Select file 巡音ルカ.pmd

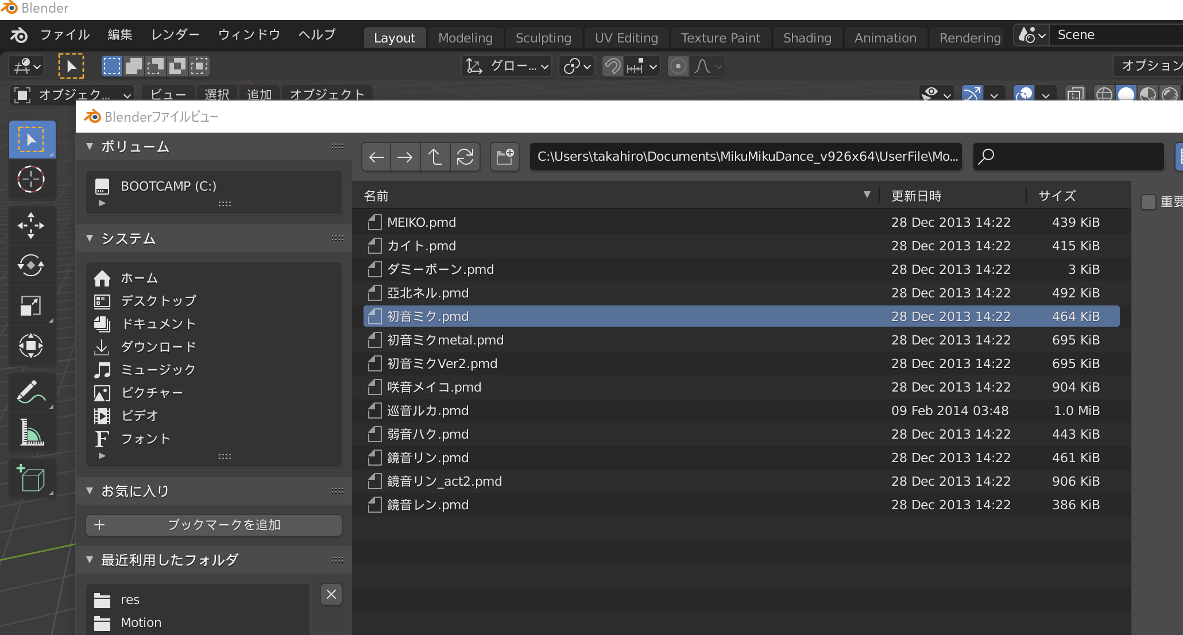pos(741,411)
